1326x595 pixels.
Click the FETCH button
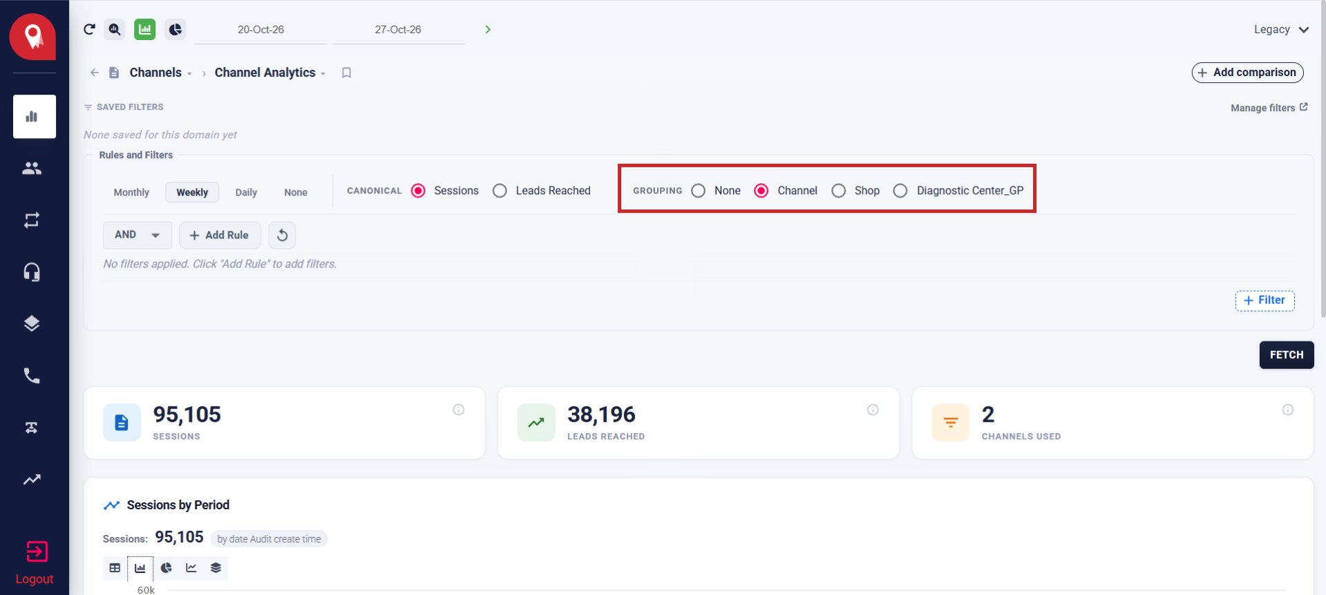click(x=1287, y=355)
